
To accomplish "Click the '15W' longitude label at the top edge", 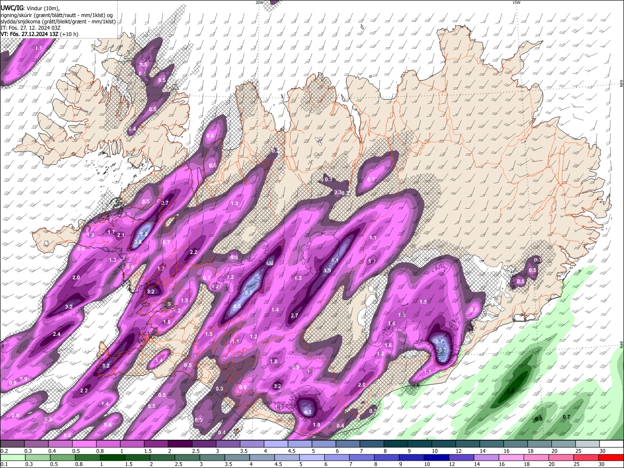I will pos(516,2).
